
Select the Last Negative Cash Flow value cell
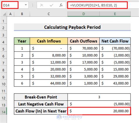99,104
